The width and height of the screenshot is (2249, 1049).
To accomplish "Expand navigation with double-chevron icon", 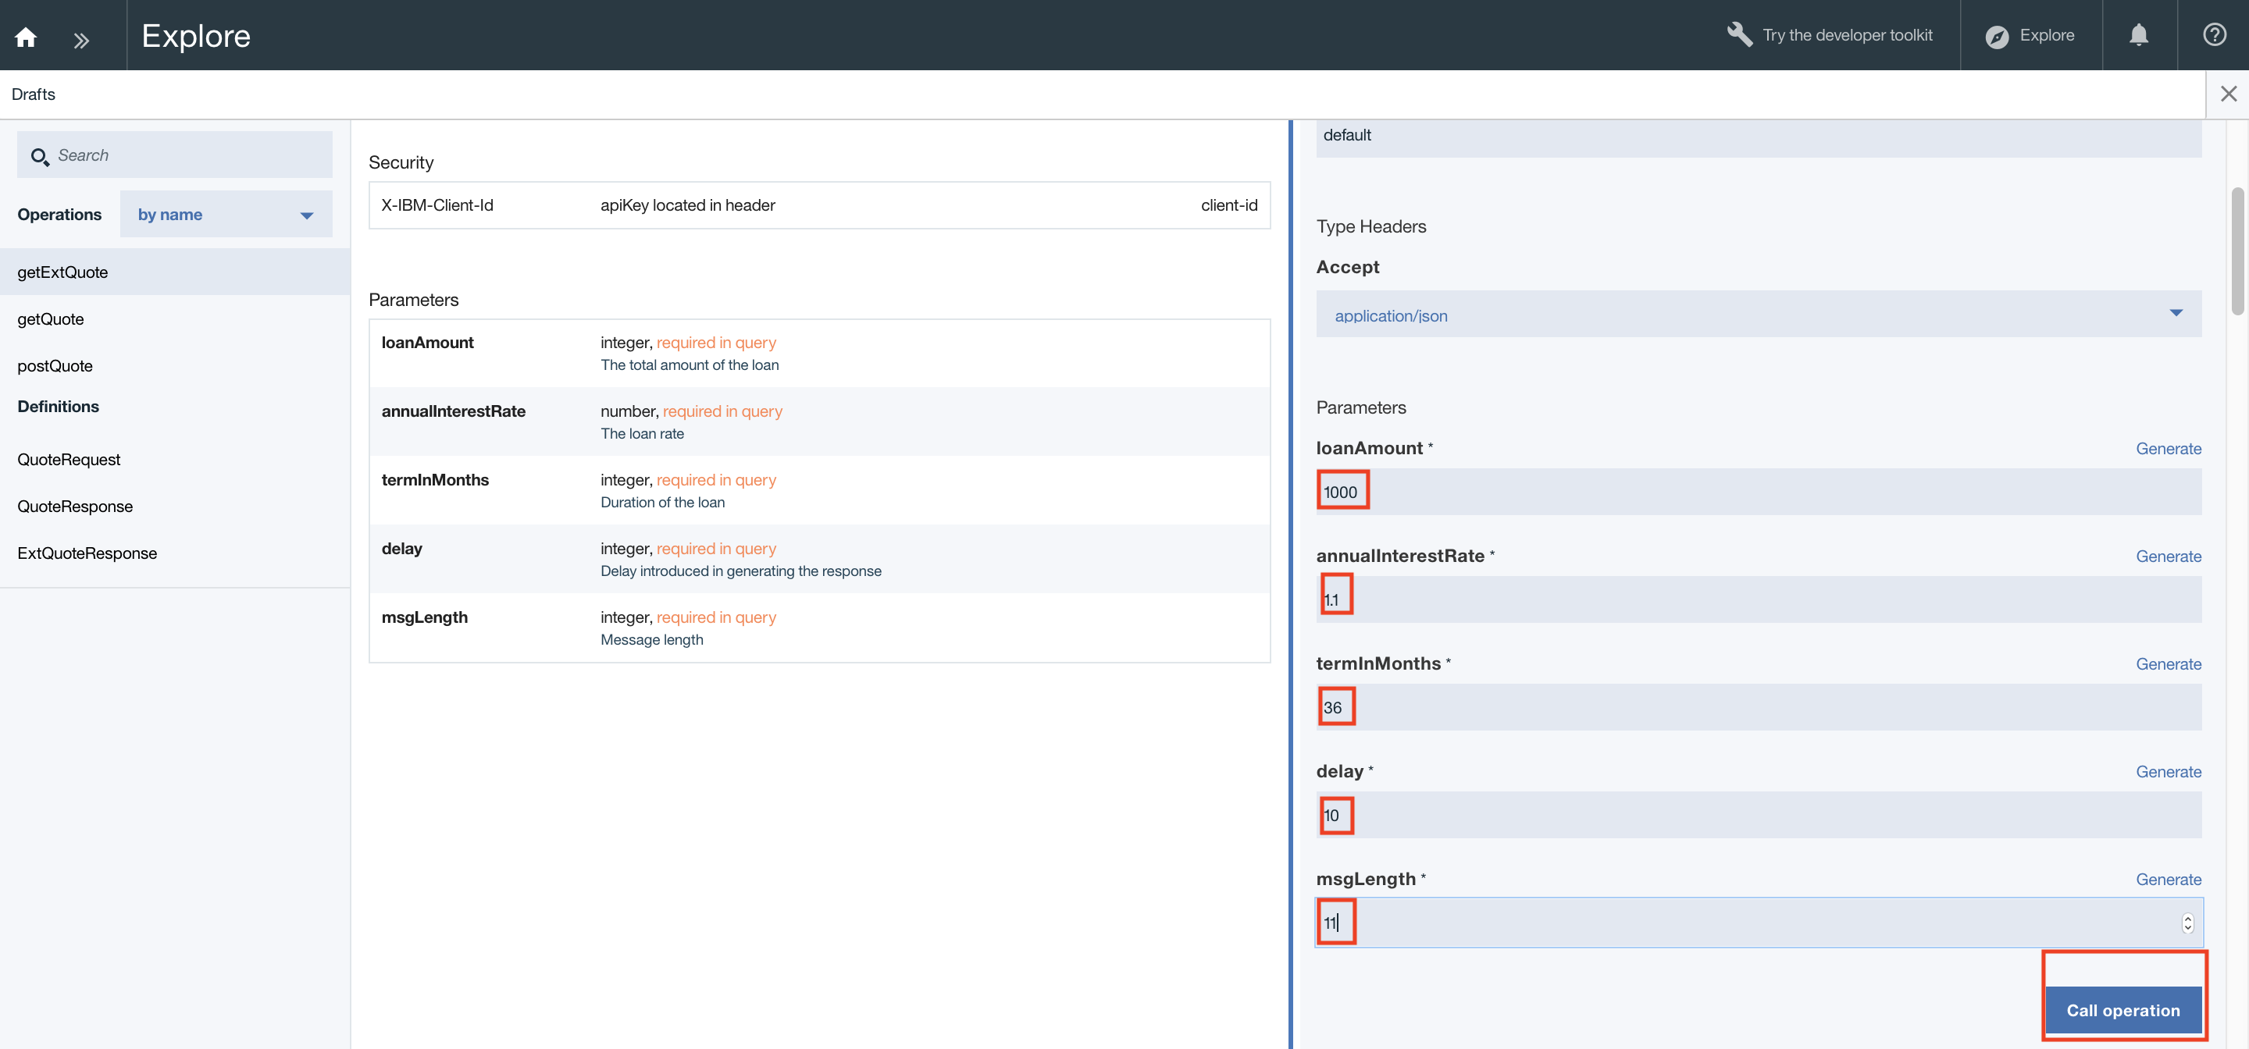I will click(x=81, y=40).
